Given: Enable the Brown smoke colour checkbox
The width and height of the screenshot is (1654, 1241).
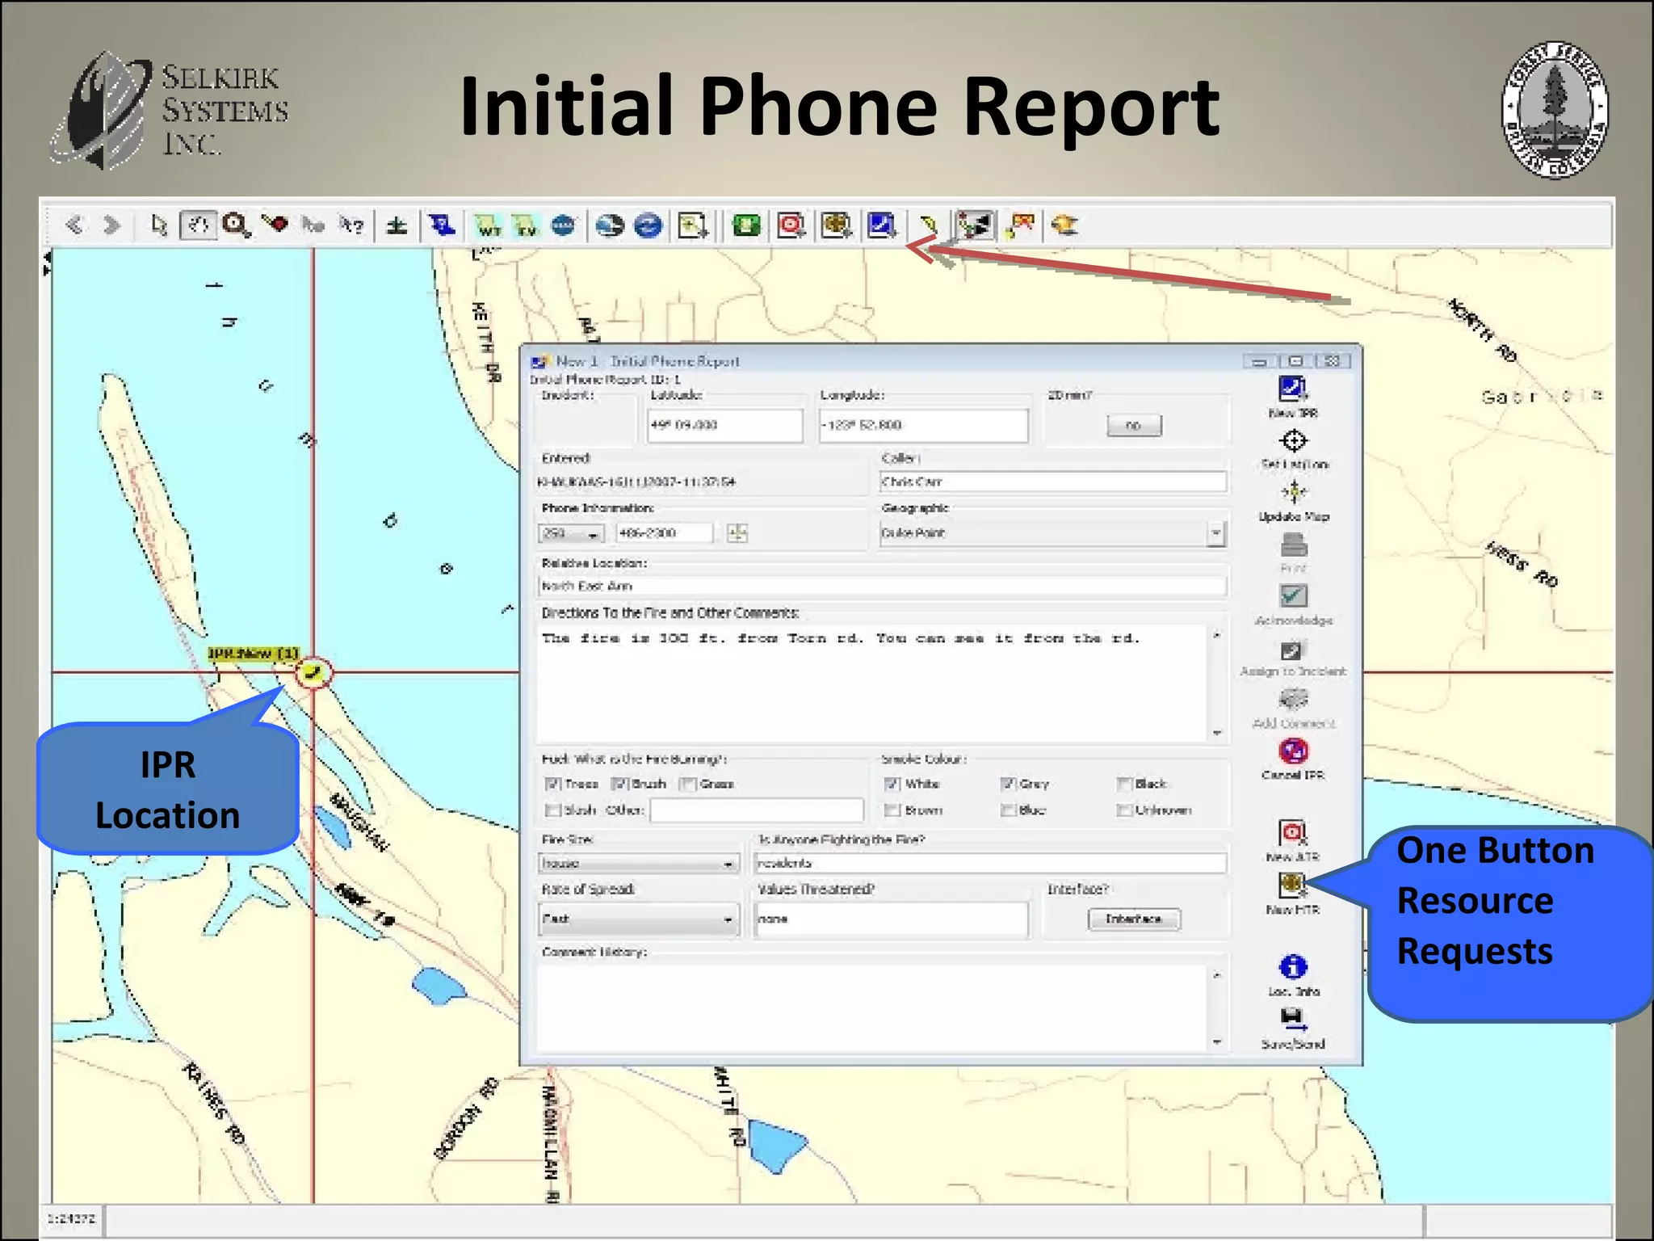Looking at the screenshot, I should (892, 810).
